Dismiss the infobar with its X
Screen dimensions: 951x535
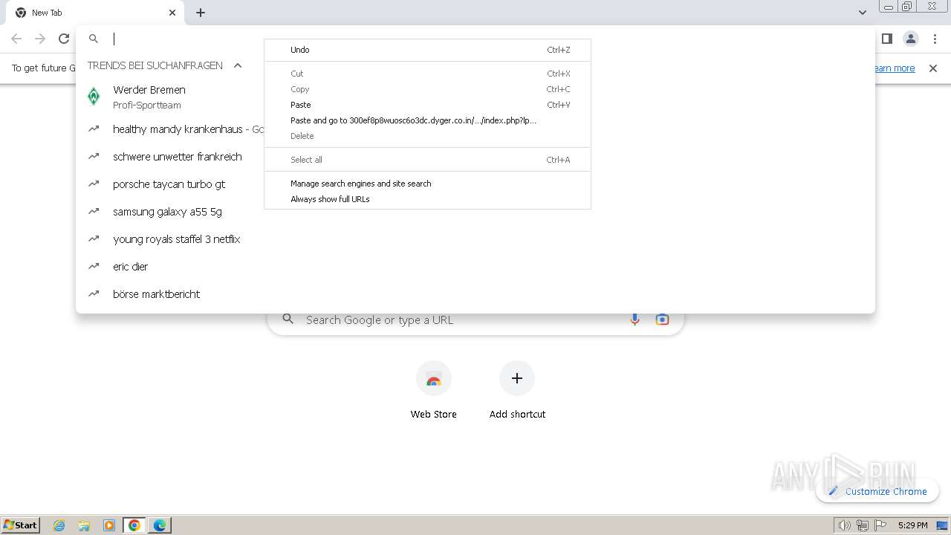tap(933, 68)
